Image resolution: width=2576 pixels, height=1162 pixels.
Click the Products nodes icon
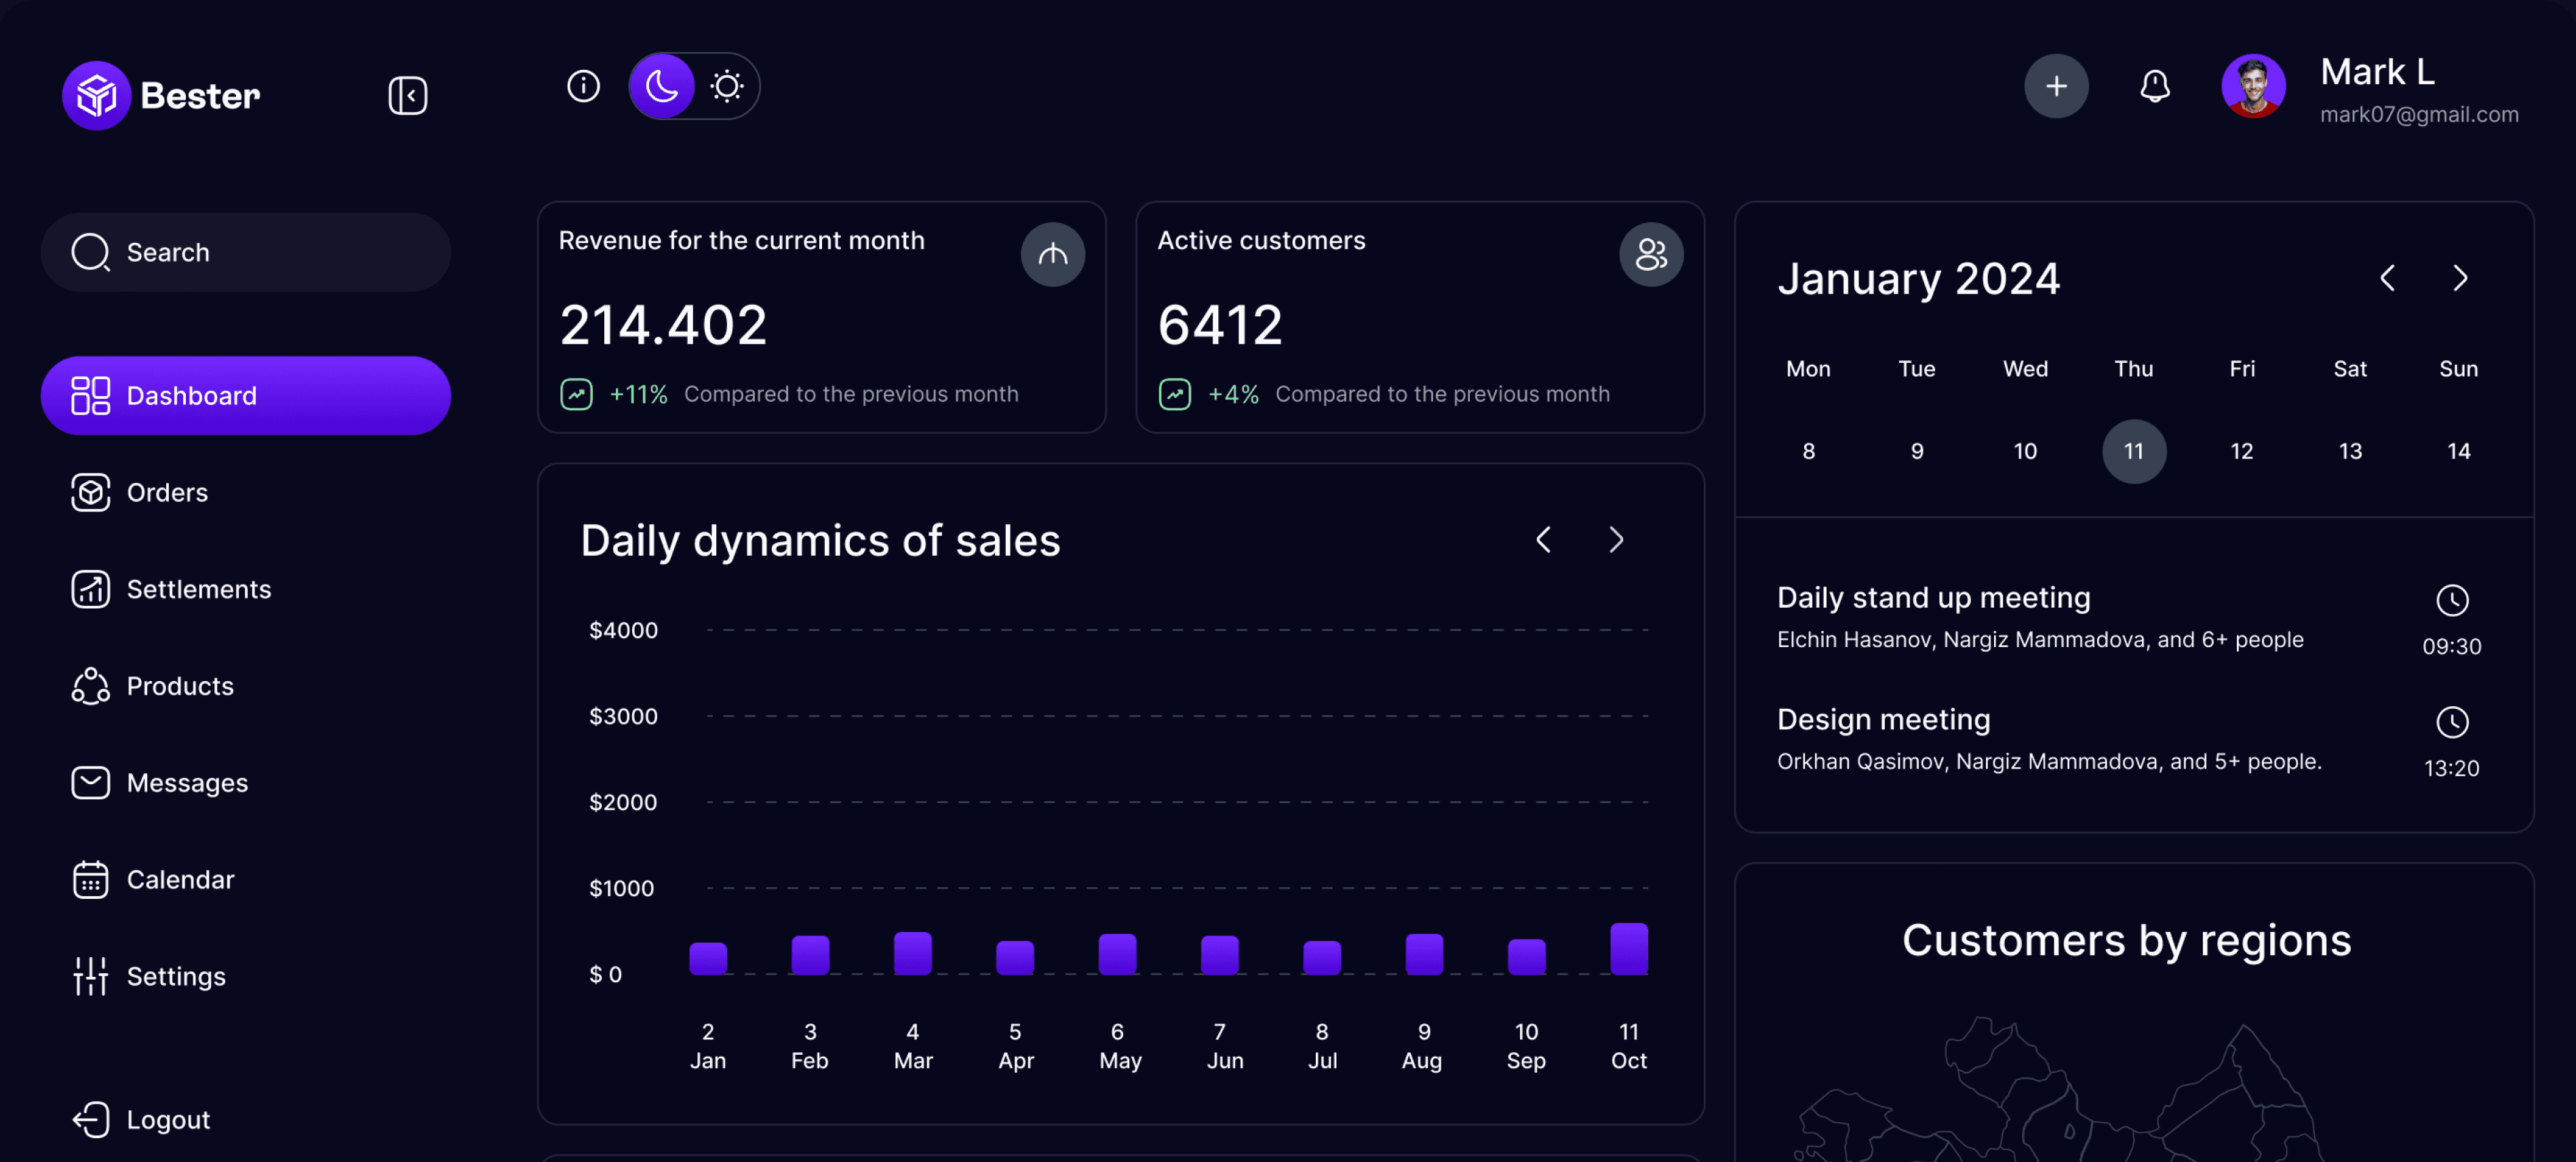click(90, 686)
